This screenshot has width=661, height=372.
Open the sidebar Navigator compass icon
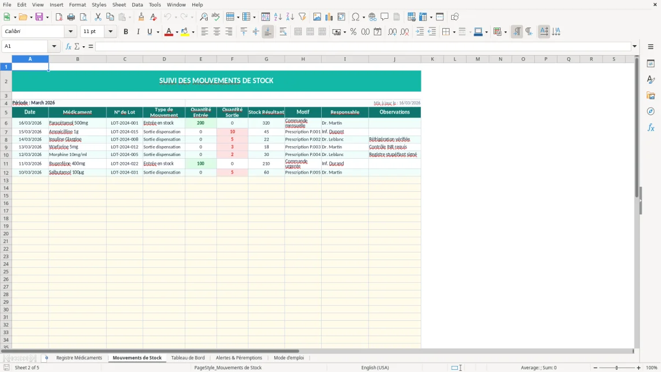tap(651, 111)
